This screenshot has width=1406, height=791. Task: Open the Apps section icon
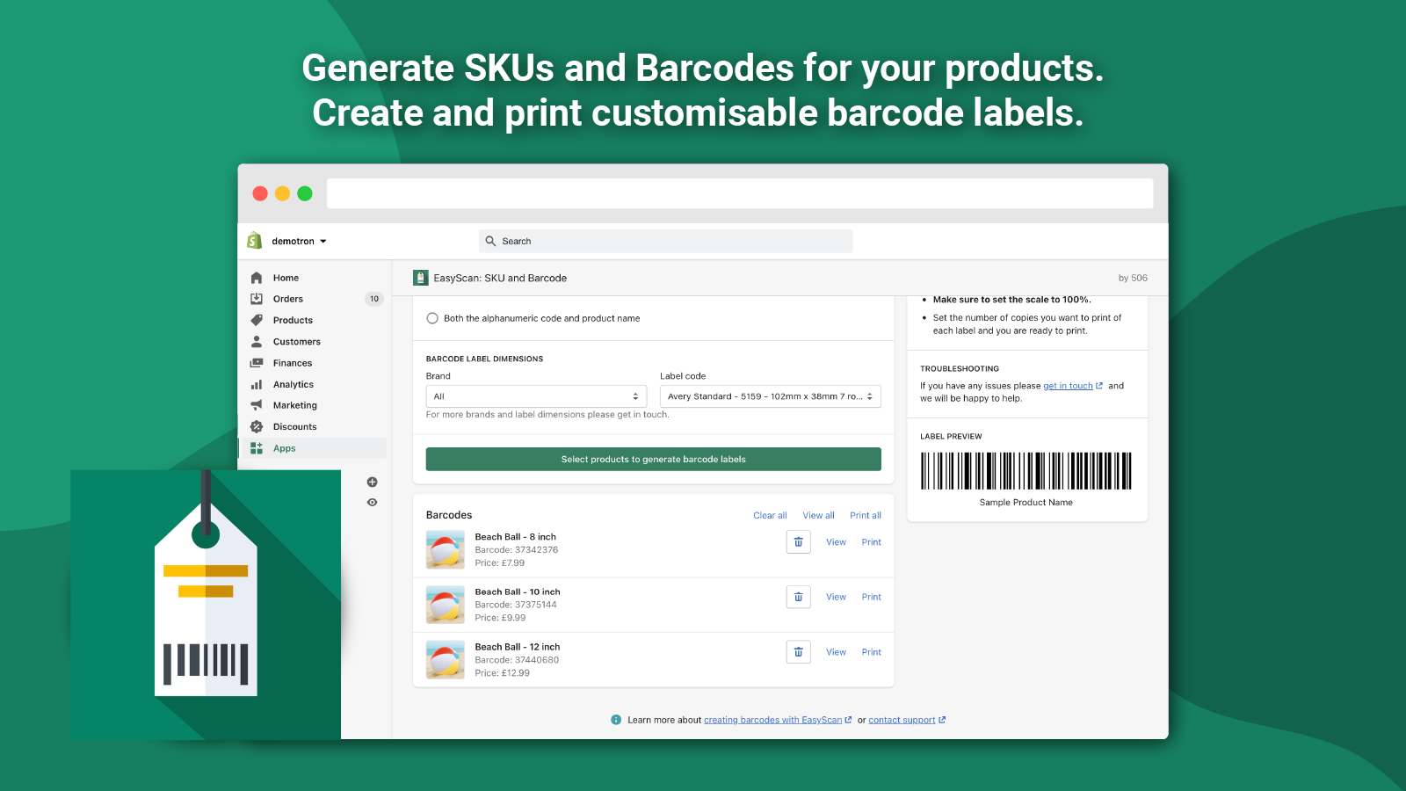pos(257,447)
